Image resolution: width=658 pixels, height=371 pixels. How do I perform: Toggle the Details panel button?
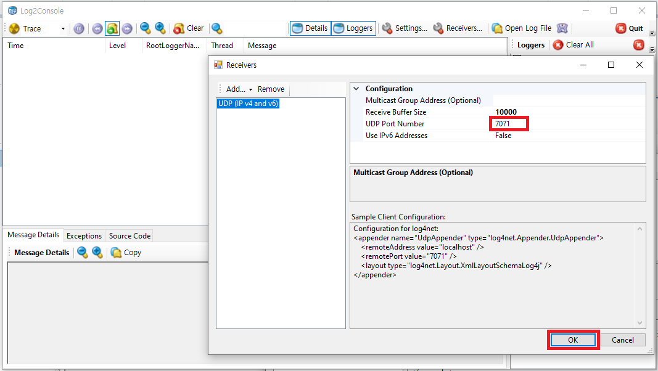[310, 28]
